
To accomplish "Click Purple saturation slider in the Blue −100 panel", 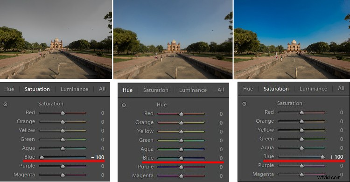I will point(63,166).
